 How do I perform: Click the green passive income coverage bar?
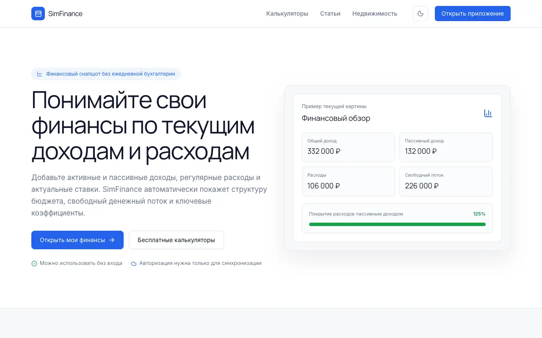pyautogui.click(x=397, y=224)
